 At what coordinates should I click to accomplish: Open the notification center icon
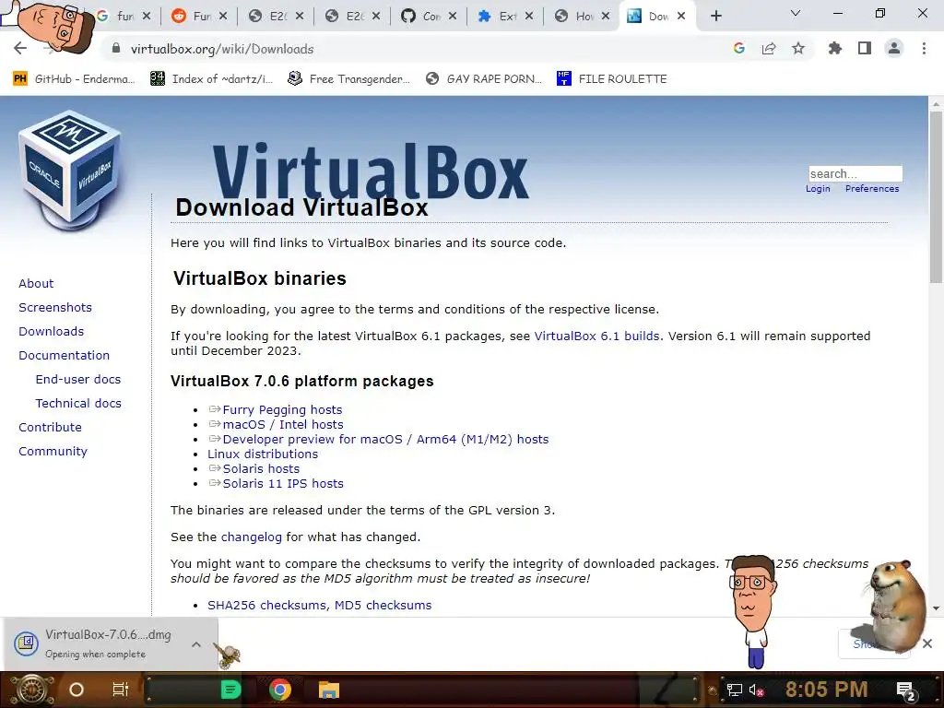pyautogui.click(x=905, y=690)
